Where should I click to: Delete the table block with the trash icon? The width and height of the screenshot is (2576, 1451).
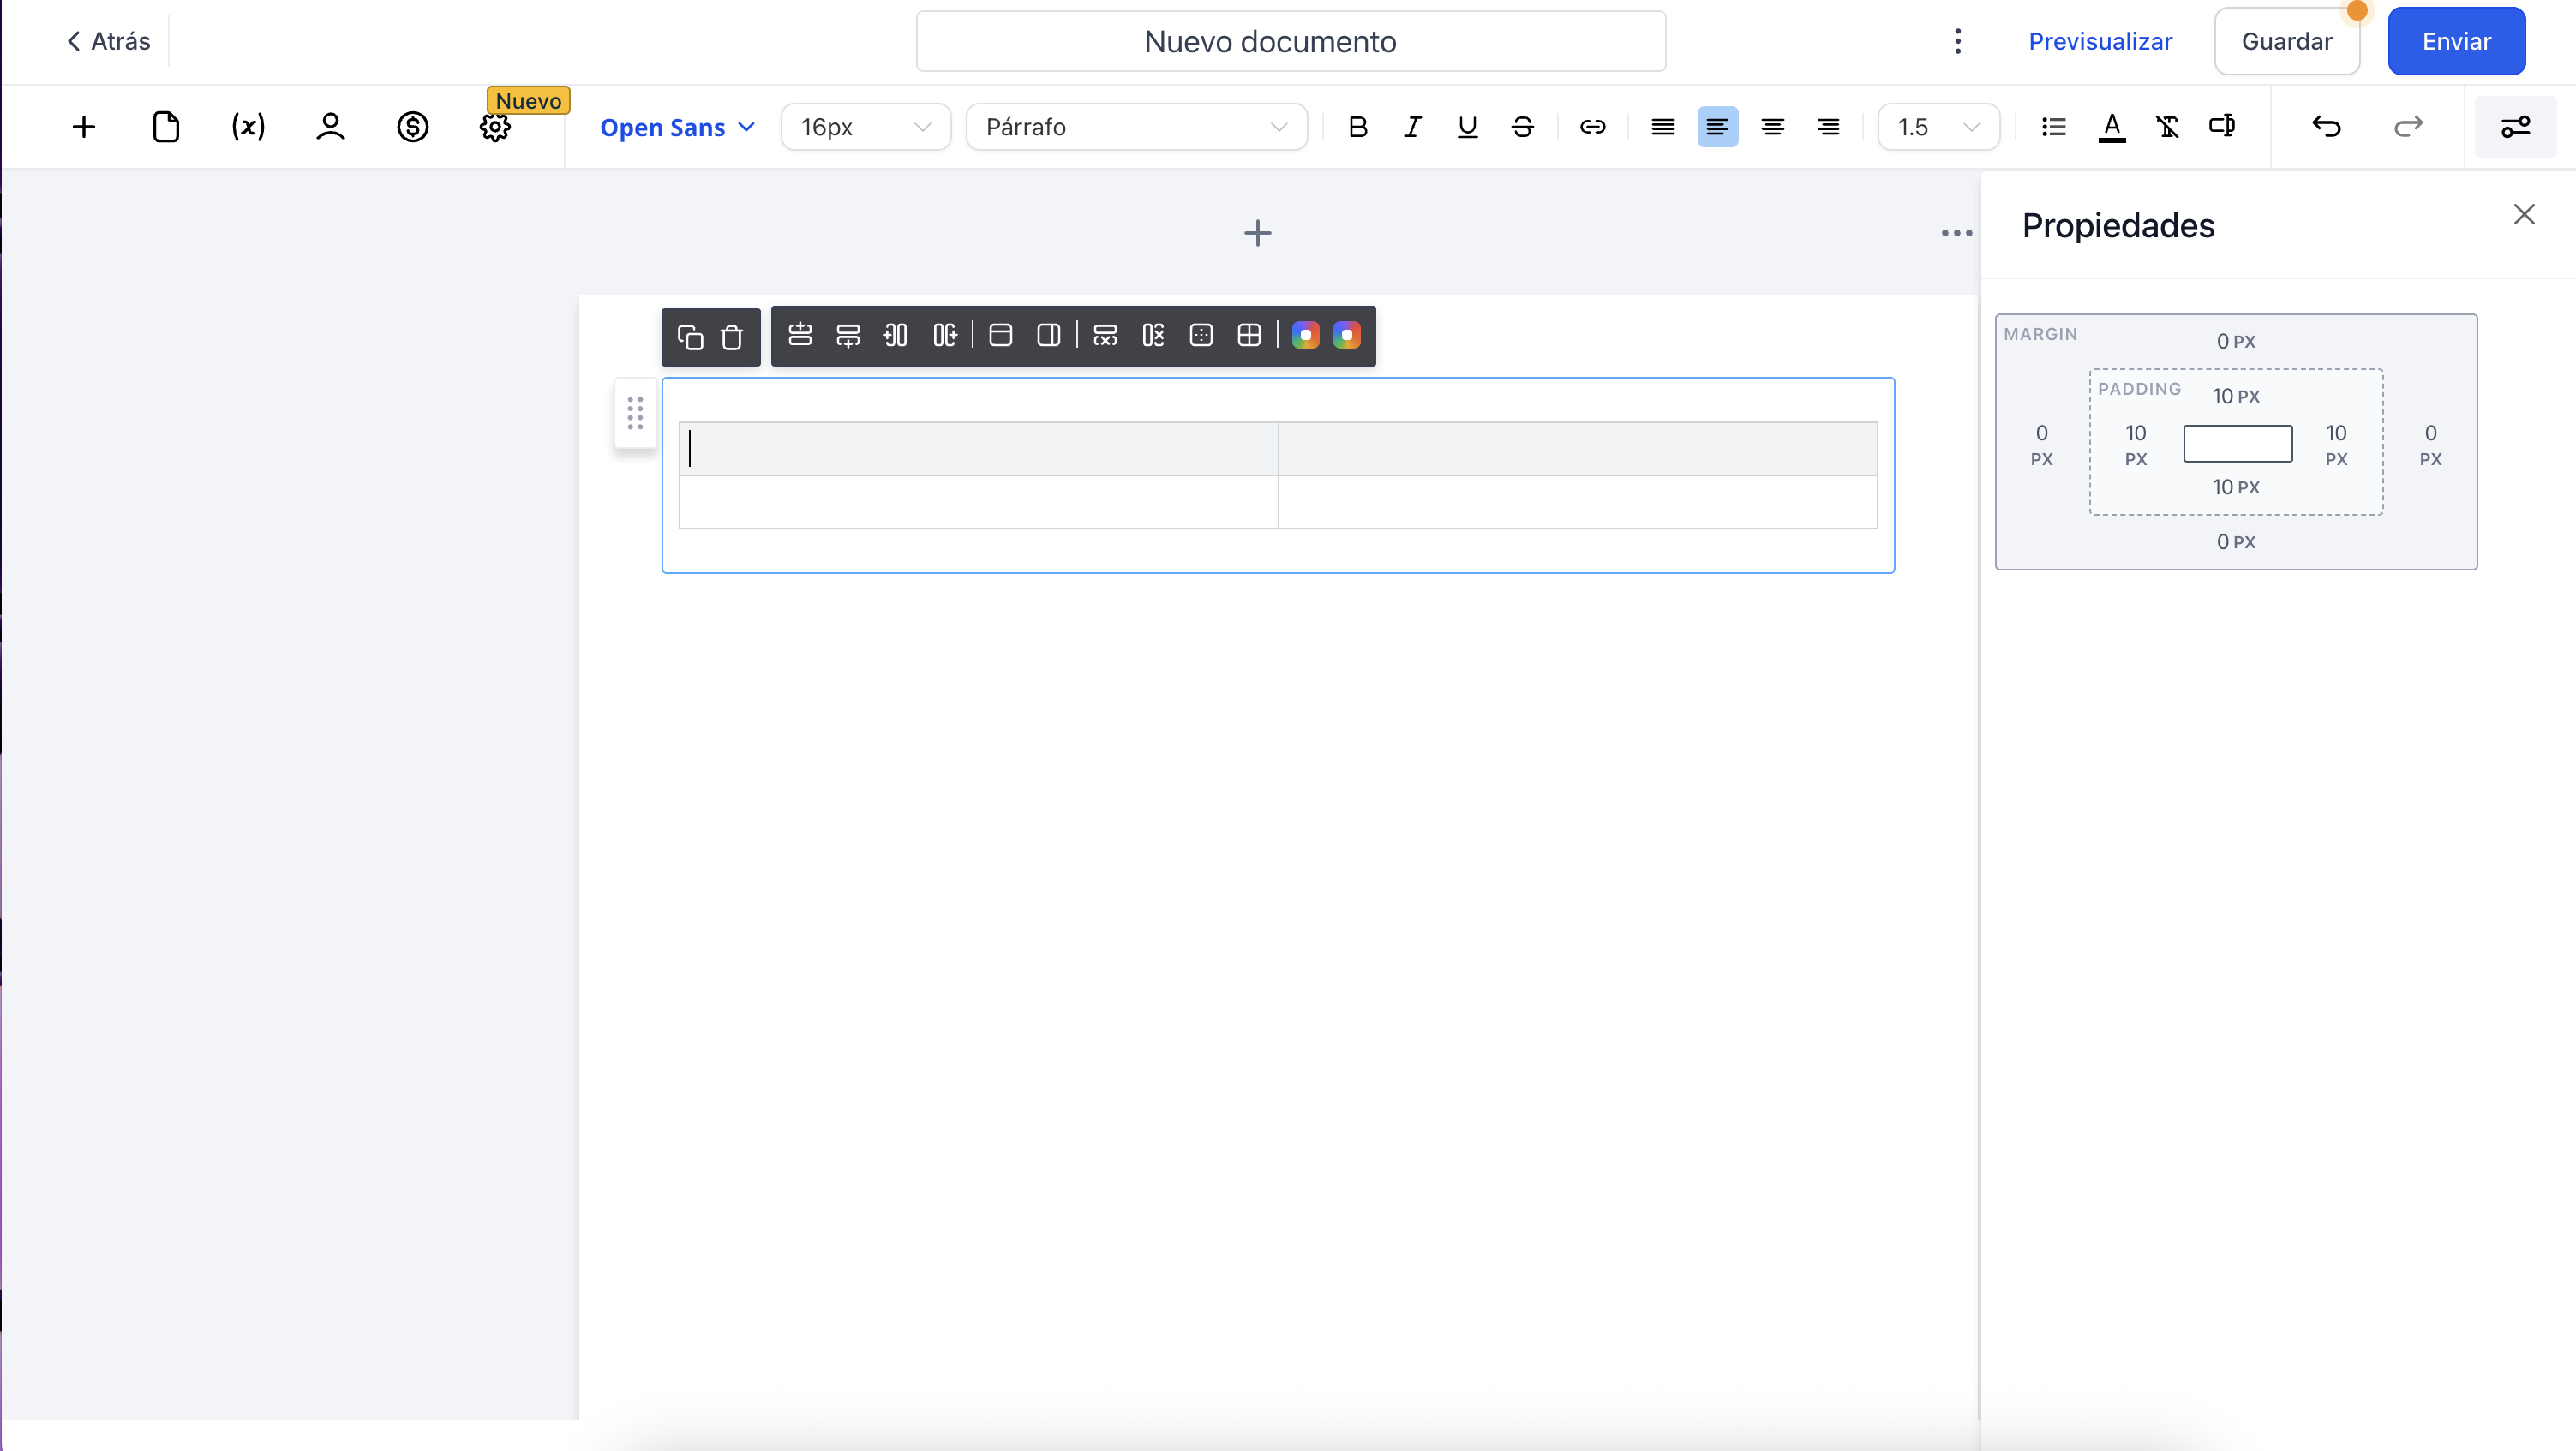(x=732, y=337)
